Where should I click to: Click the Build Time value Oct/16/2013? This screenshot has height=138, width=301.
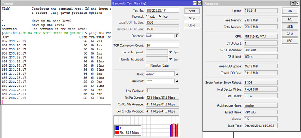pyautogui.click(x=260, y=126)
